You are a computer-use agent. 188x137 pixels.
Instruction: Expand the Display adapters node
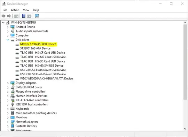coord(8,83)
